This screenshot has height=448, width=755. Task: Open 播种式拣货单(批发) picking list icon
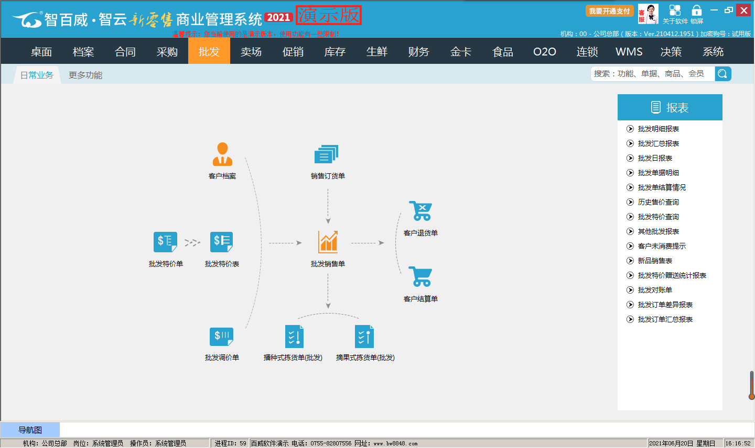point(294,337)
